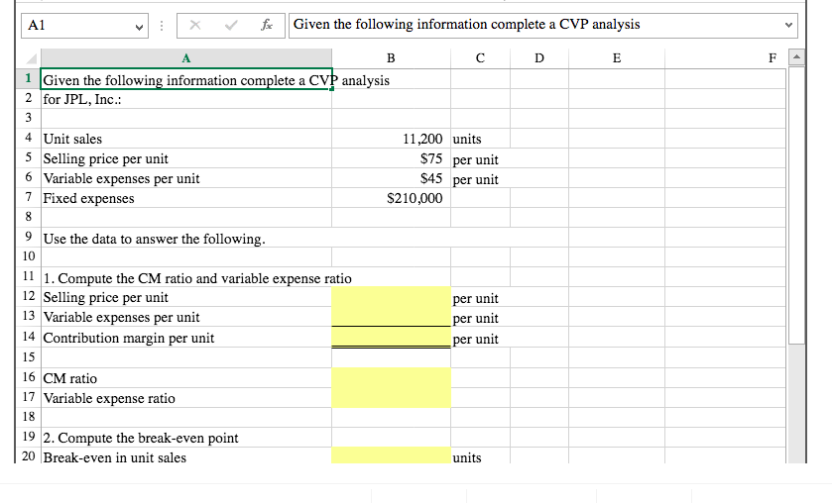The height and width of the screenshot is (503, 832).
Task: Click 'Variable expense ratio' cell
Action: [x=186, y=397]
